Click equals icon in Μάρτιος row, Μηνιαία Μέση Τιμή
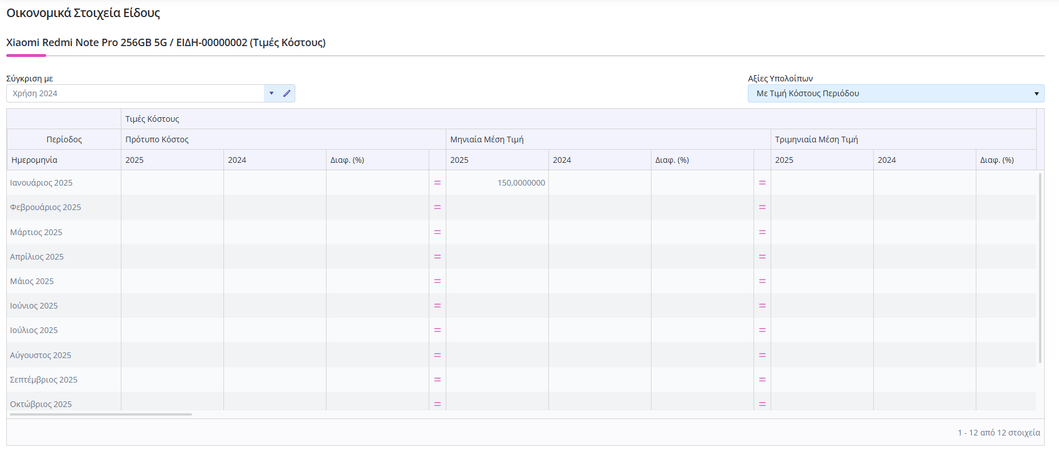Screen dimensions: 1059x452 [x=762, y=232]
